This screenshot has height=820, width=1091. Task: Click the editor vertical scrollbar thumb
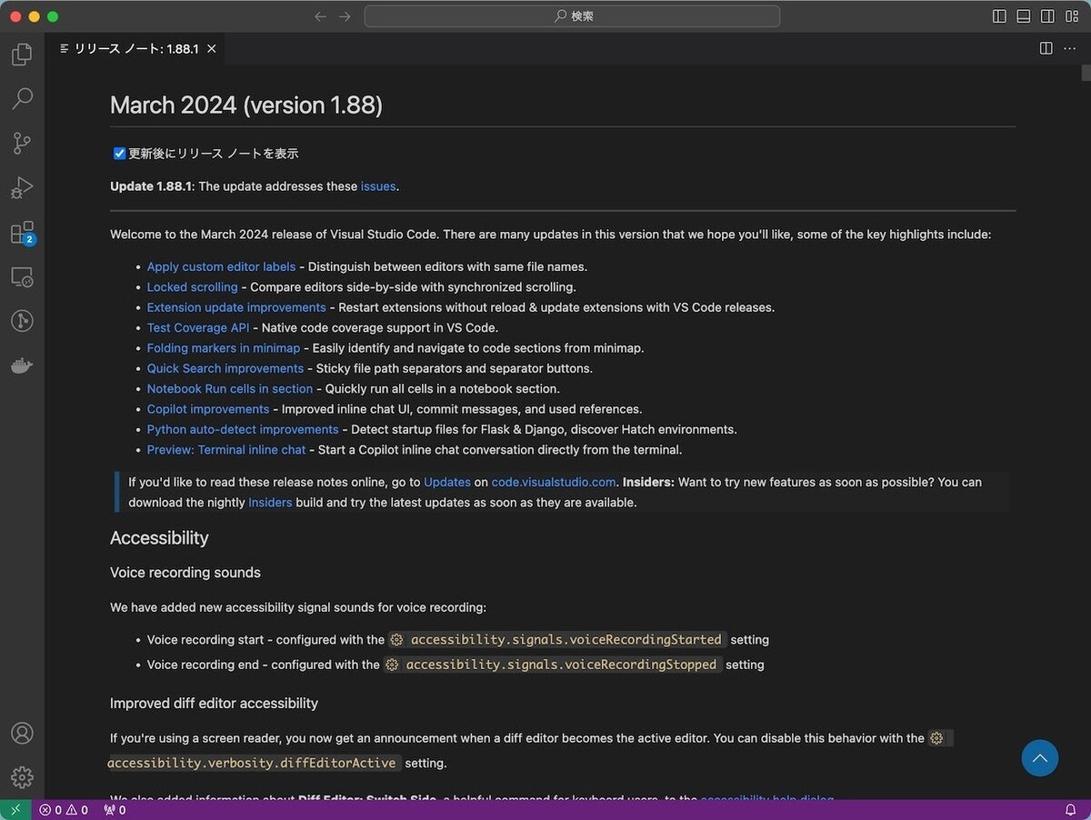coord(1086,73)
